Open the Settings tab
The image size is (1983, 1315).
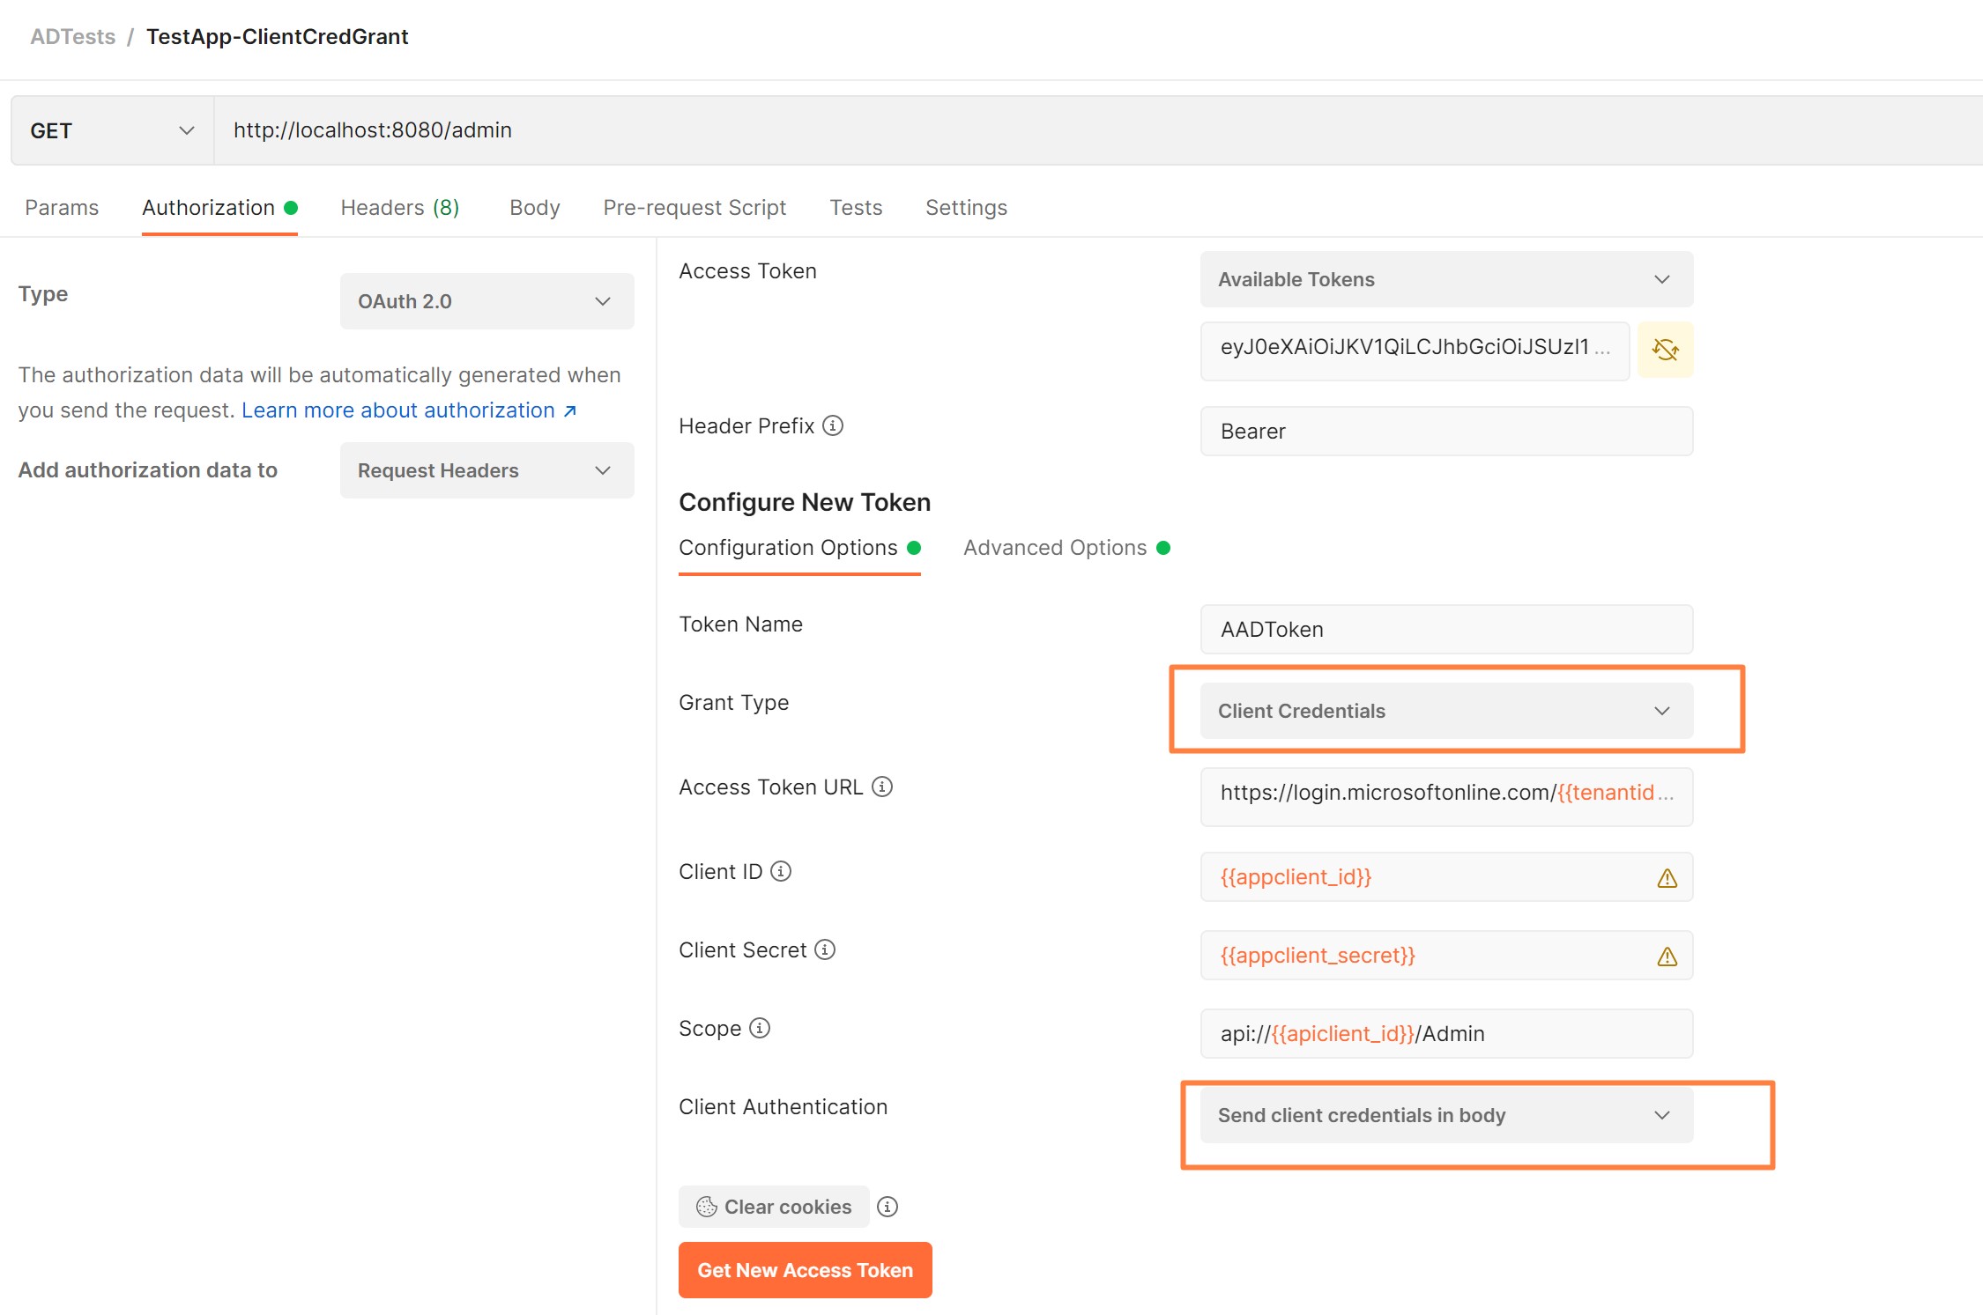pyautogui.click(x=966, y=208)
